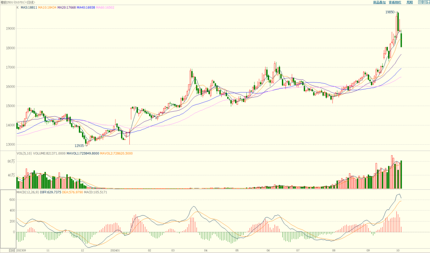Click the 19850 high price marker
The height and width of the screenshot is (253, 430).
(x=390, y=12)
